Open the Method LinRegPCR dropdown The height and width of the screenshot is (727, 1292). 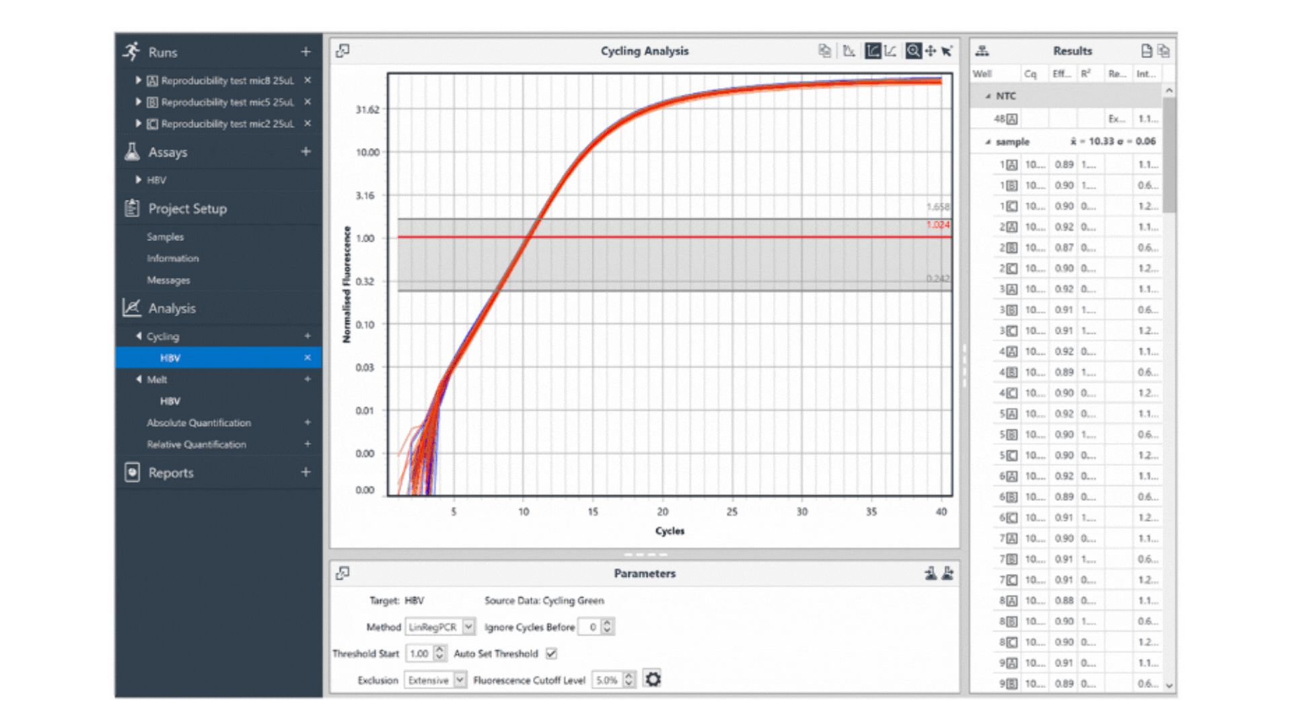468,627
